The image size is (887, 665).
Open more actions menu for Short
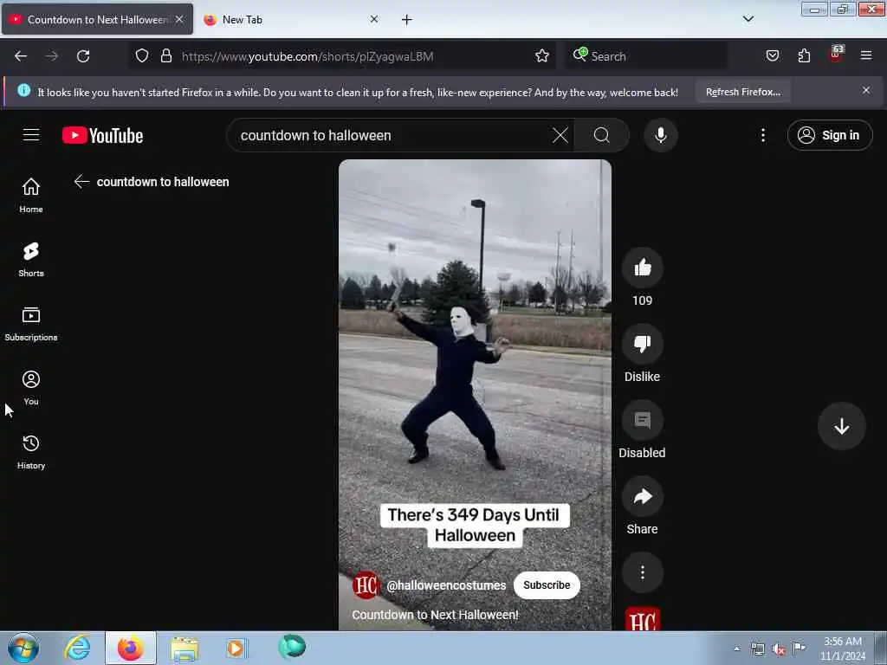pos(642,573)
